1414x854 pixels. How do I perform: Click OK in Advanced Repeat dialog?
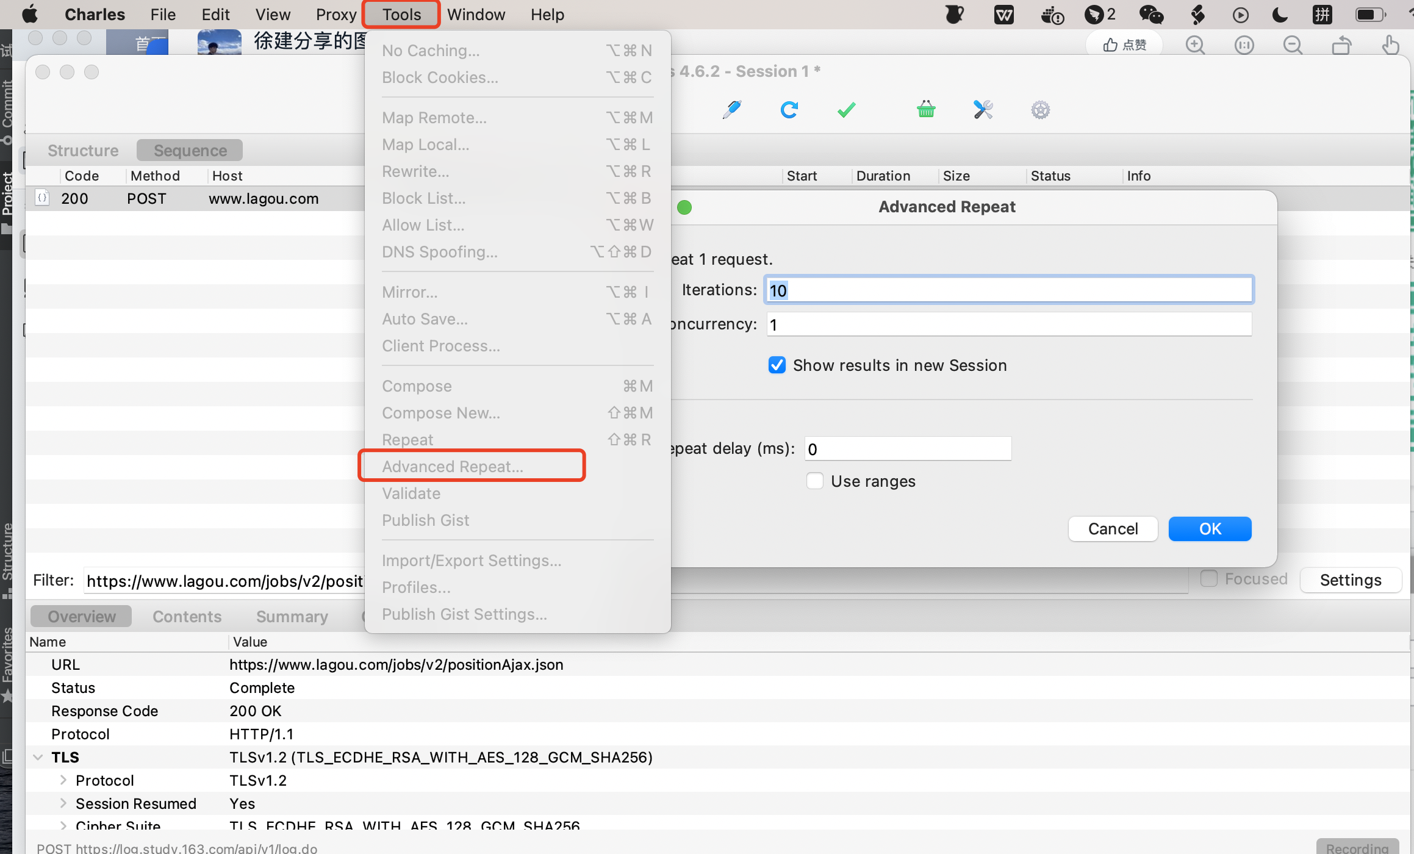1210,529
